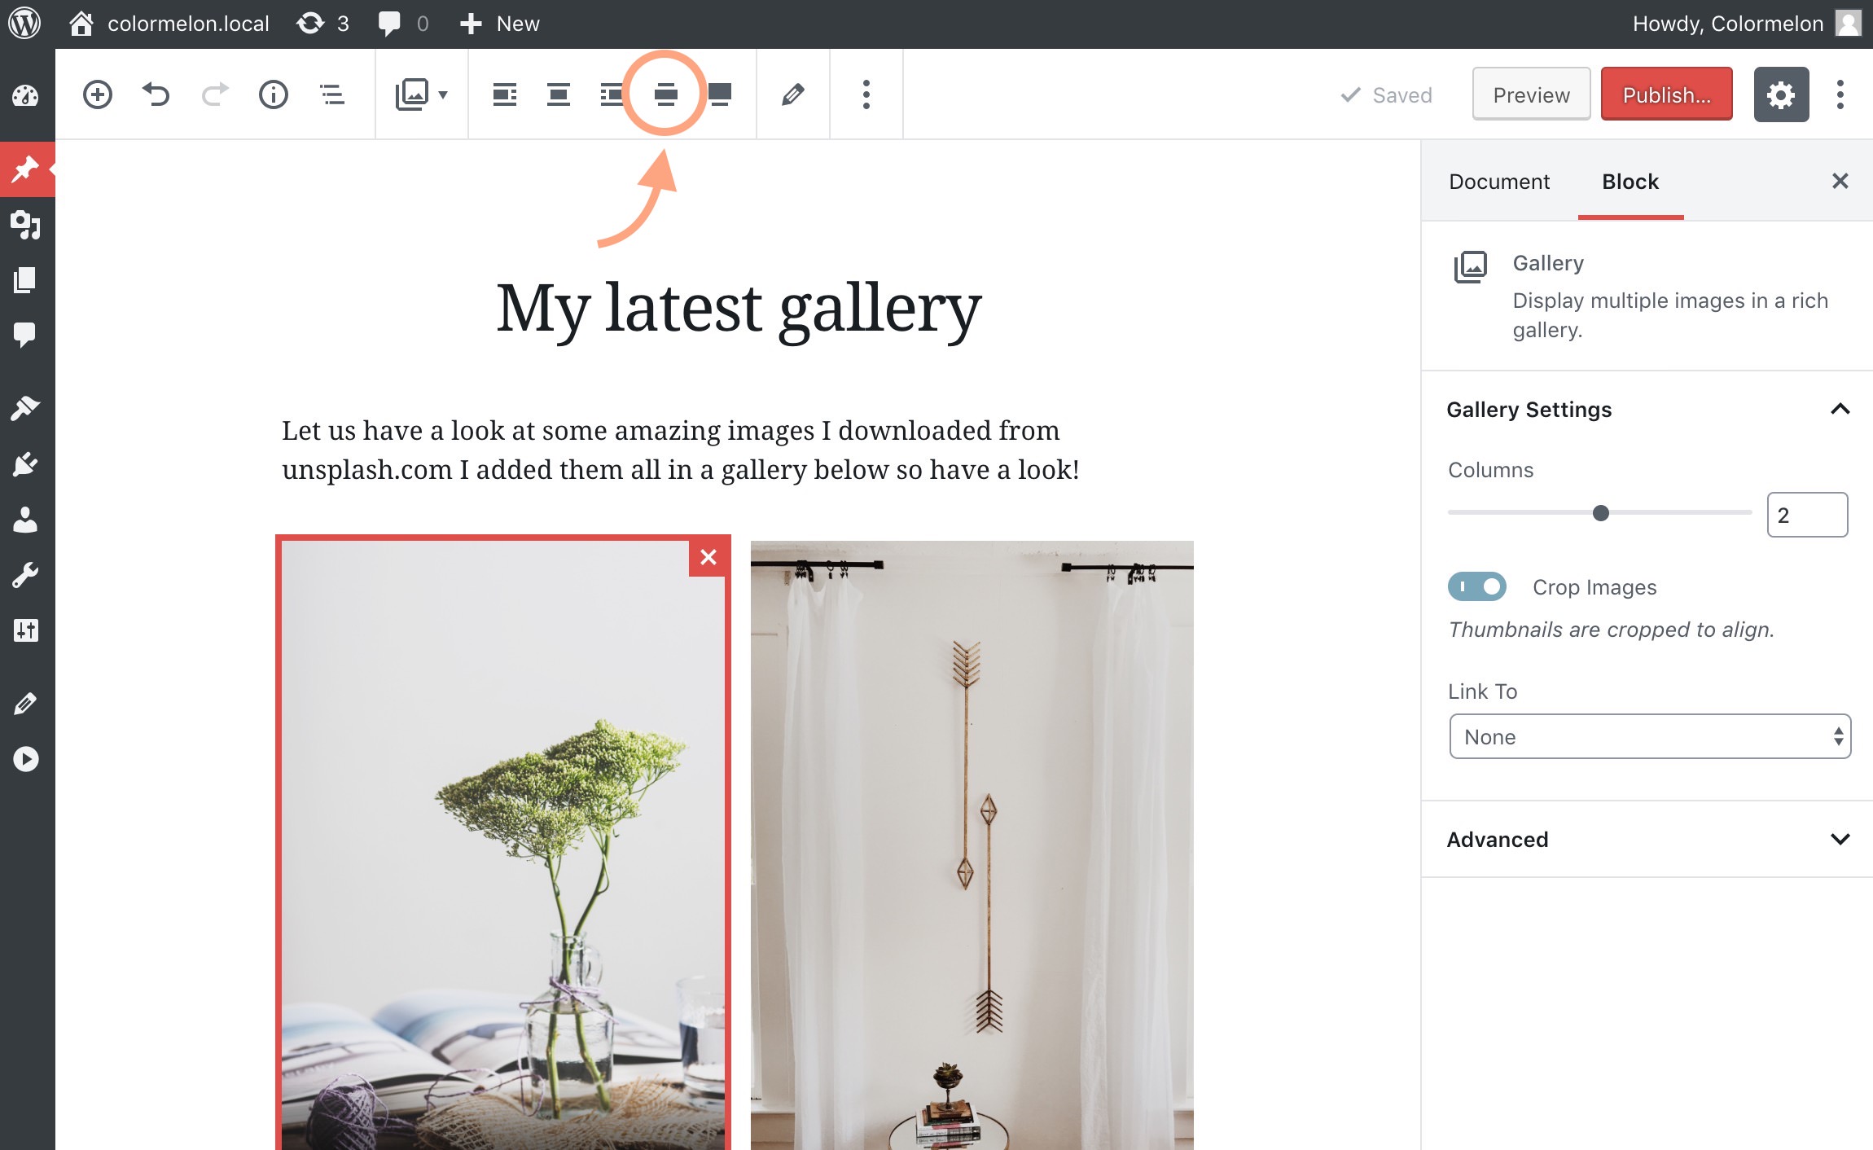1873x1150 pixels.
Task: Remove the selected plant image
Action: 708,558
